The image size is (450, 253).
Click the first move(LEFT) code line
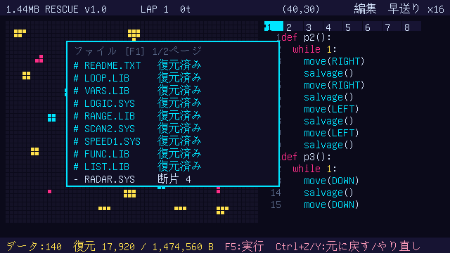[x=331, y=109]
